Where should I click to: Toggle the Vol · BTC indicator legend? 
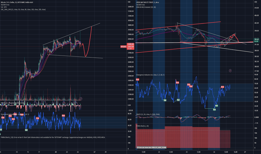[4, 7]
